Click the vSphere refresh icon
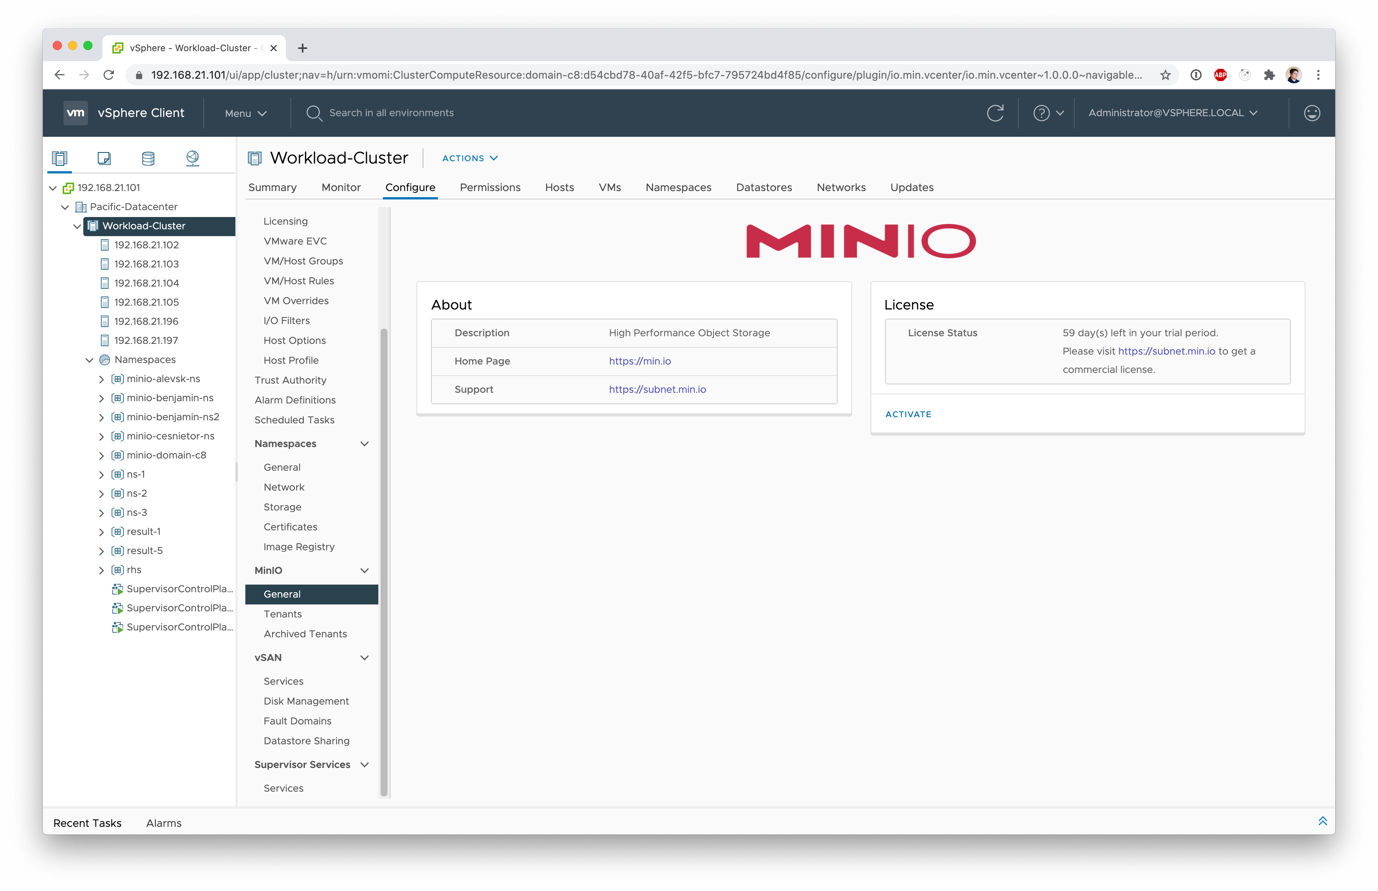The width and height of the screenshot is (1378, 891). pyautogui.click(x=995, y=113)
